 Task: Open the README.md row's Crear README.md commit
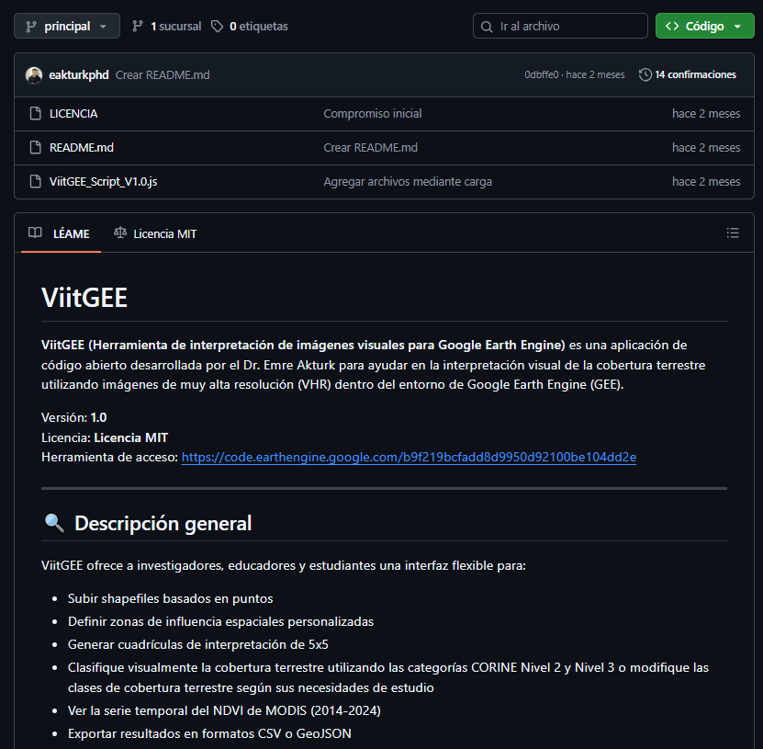coord(370,148)
